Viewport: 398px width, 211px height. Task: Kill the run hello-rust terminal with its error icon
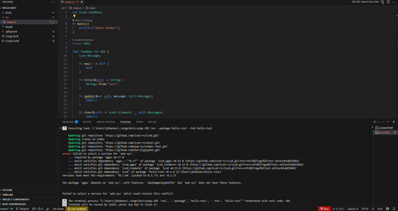pyautogui.click(x=395, y=132)
